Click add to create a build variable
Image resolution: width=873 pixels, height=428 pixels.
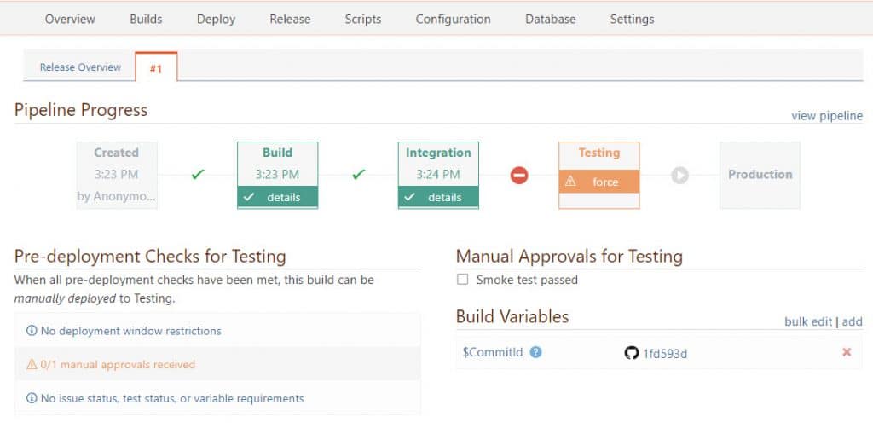852,321
